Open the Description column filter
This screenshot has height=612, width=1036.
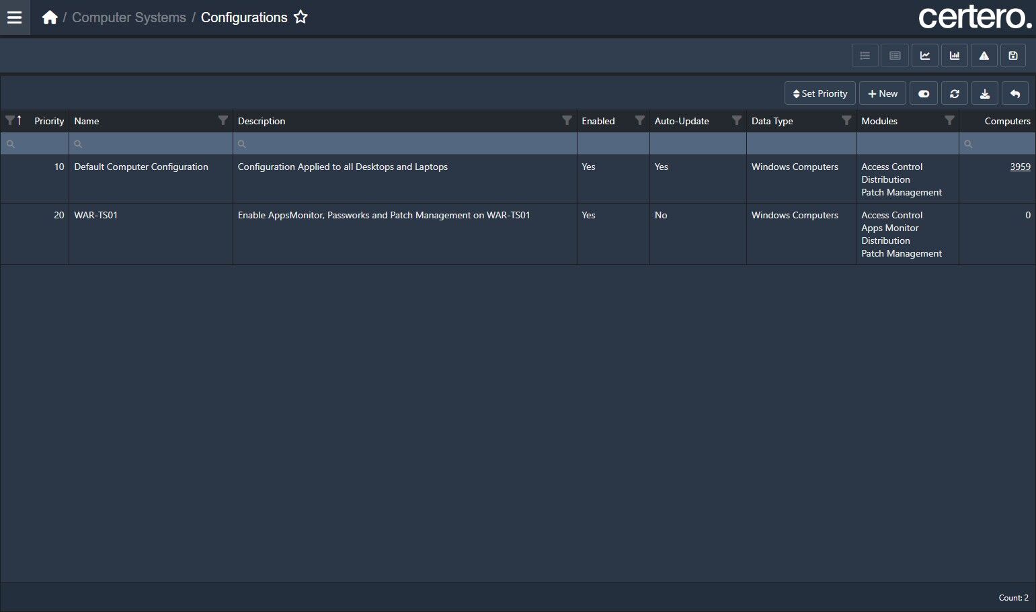(x=567, y=120)
